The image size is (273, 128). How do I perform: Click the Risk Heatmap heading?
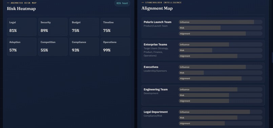coord(21,8)
